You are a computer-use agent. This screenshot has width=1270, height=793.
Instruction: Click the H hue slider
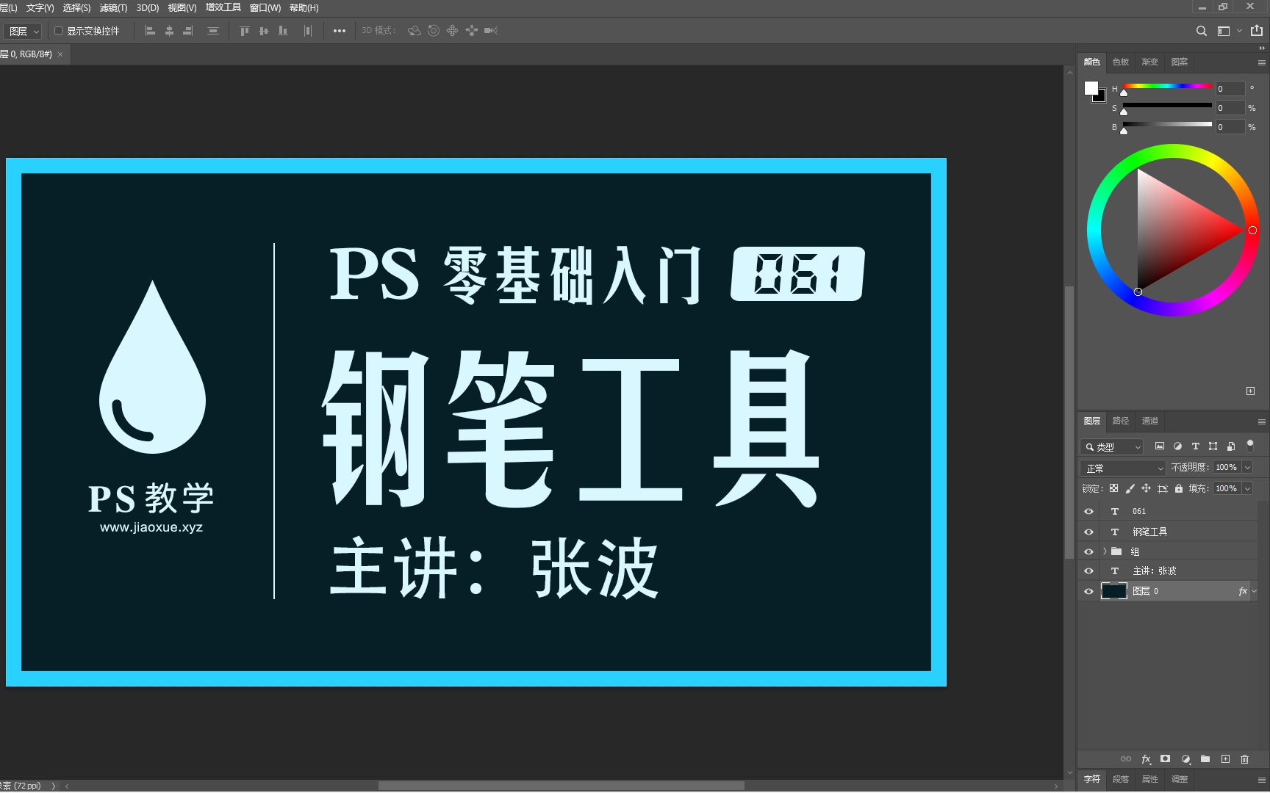1167,87
